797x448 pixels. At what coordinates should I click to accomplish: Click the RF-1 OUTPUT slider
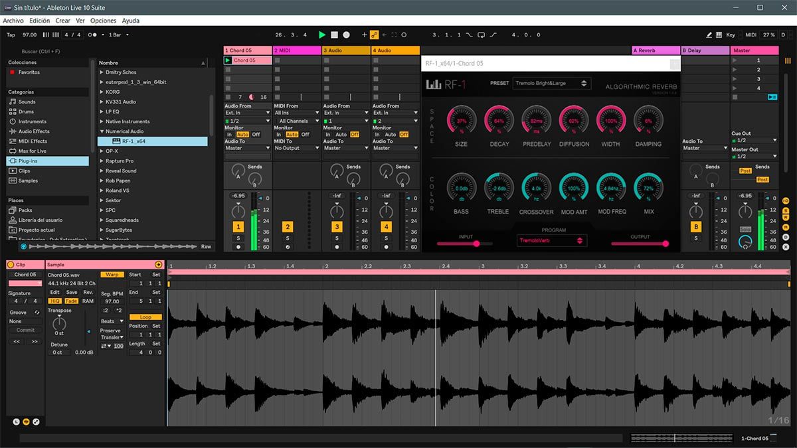(640, 244)
